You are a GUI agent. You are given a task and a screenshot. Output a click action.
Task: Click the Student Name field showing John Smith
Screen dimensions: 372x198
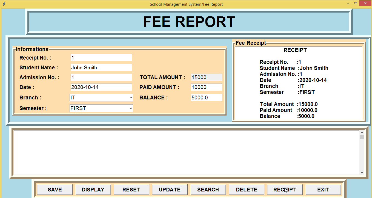pos(101,67)
